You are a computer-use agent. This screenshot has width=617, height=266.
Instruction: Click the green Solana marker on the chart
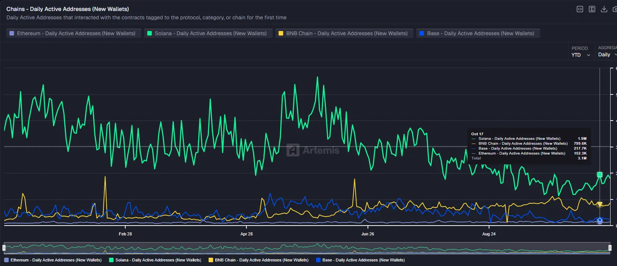point(600,175)
